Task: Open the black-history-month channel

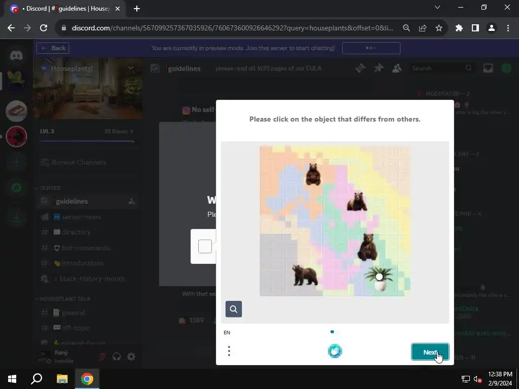Action: coord(87,279)
